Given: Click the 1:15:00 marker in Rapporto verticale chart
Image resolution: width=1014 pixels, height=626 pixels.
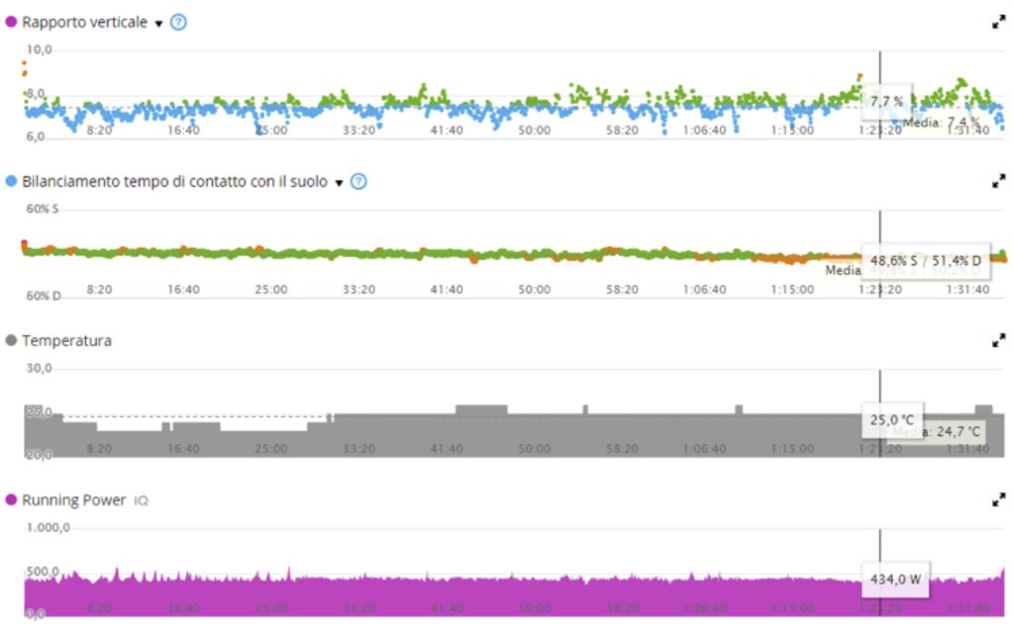Looking at the screenshot, I should click(x=792, y=130).
